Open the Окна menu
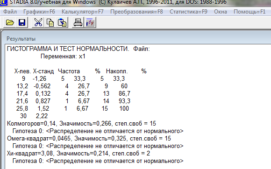Screen dimensions: 271x169 click(x=221, y=12)
